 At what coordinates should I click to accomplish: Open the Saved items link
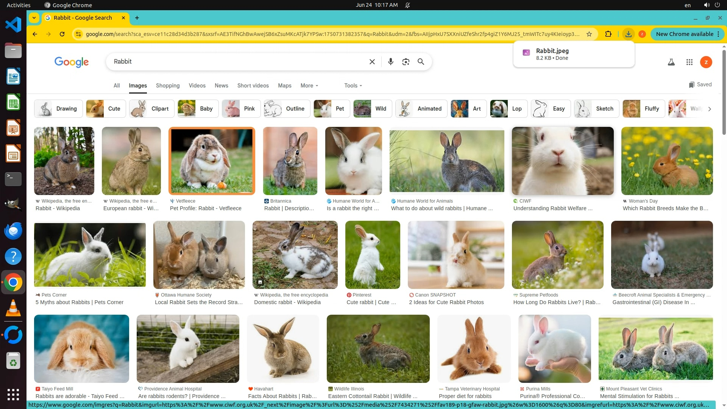tap(700, 84)
